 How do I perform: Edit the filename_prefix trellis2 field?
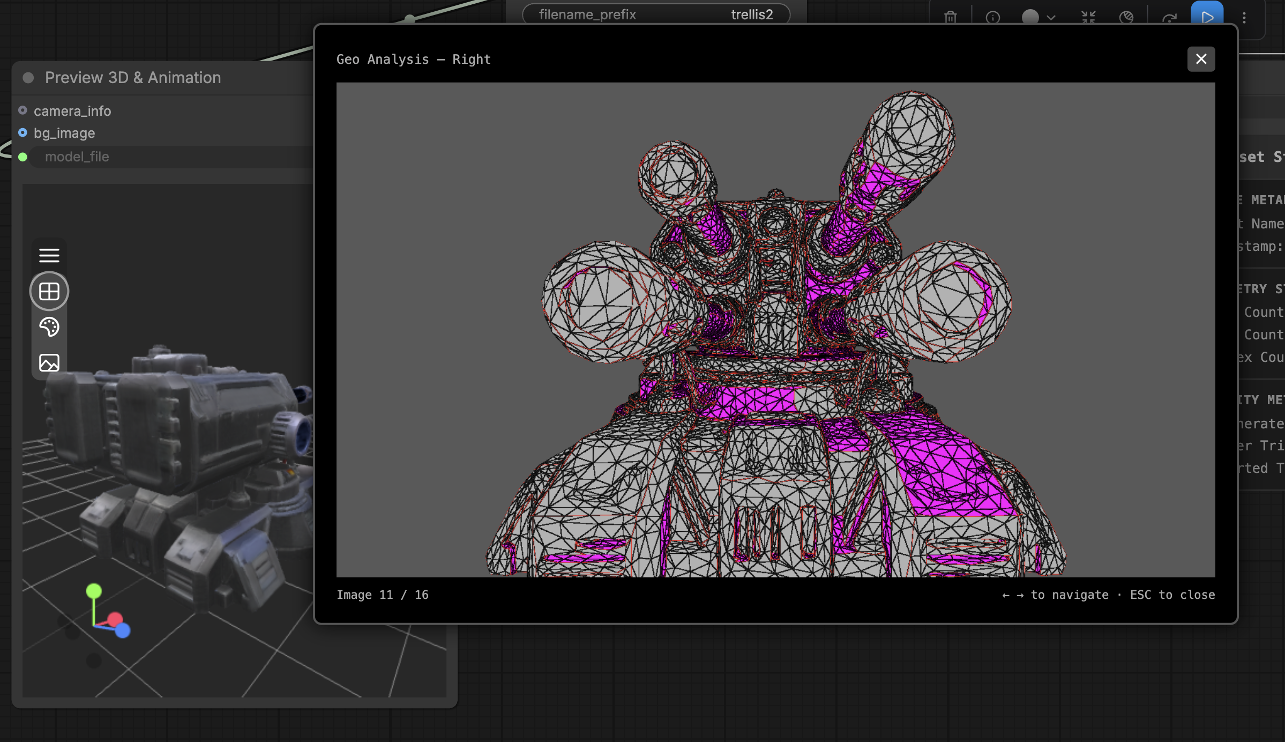pyautogui.click(x=656, y=14)
